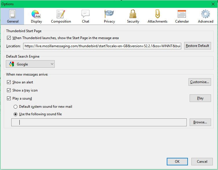This screenshot has width=218, height=170.
Task: Switch to the Display tab label
Action: [36, 21]
